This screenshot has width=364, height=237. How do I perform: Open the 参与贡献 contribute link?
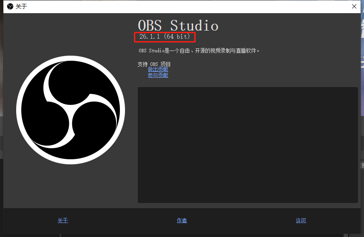(158, 75)
